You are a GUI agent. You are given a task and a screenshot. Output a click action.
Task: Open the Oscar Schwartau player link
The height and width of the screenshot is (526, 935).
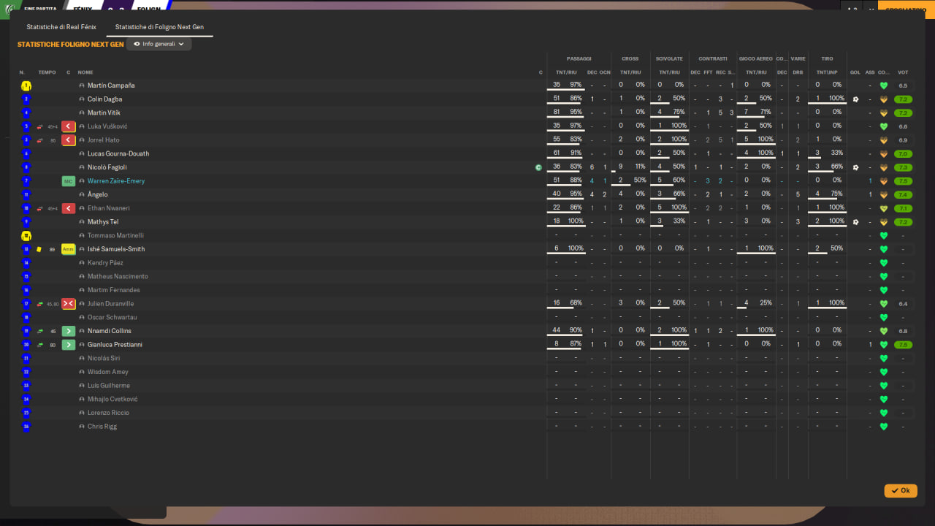point(112,318)
